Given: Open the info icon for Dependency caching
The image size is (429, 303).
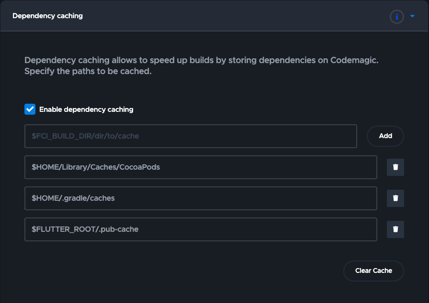Looking at the screenshot, I should 397,17.
